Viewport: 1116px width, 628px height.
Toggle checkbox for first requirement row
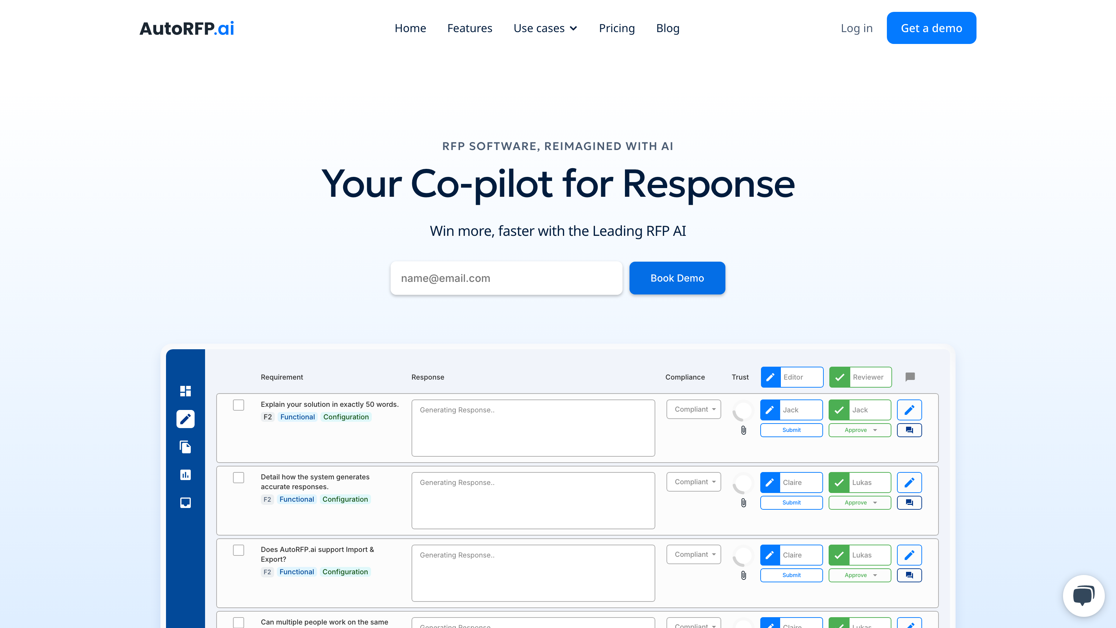(x=239, y=404)
